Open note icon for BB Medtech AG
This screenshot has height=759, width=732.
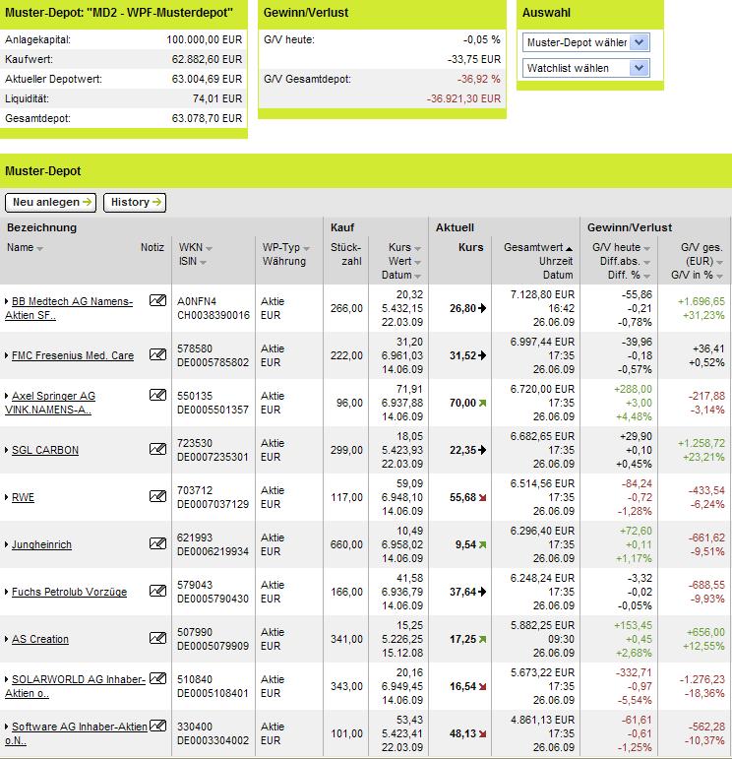pyautogui.click(x=157, y=300)
